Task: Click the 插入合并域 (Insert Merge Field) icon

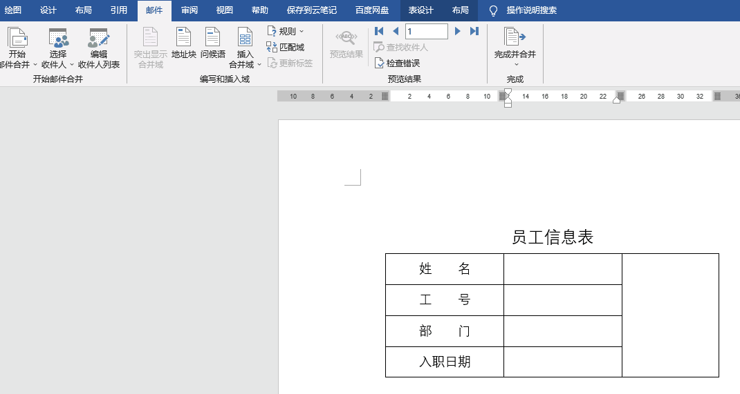Action: pyautogui.click(x=245, y=39)
